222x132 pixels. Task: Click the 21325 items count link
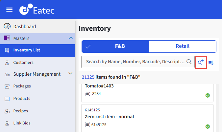pyautogui.click(x=88, y=77)
